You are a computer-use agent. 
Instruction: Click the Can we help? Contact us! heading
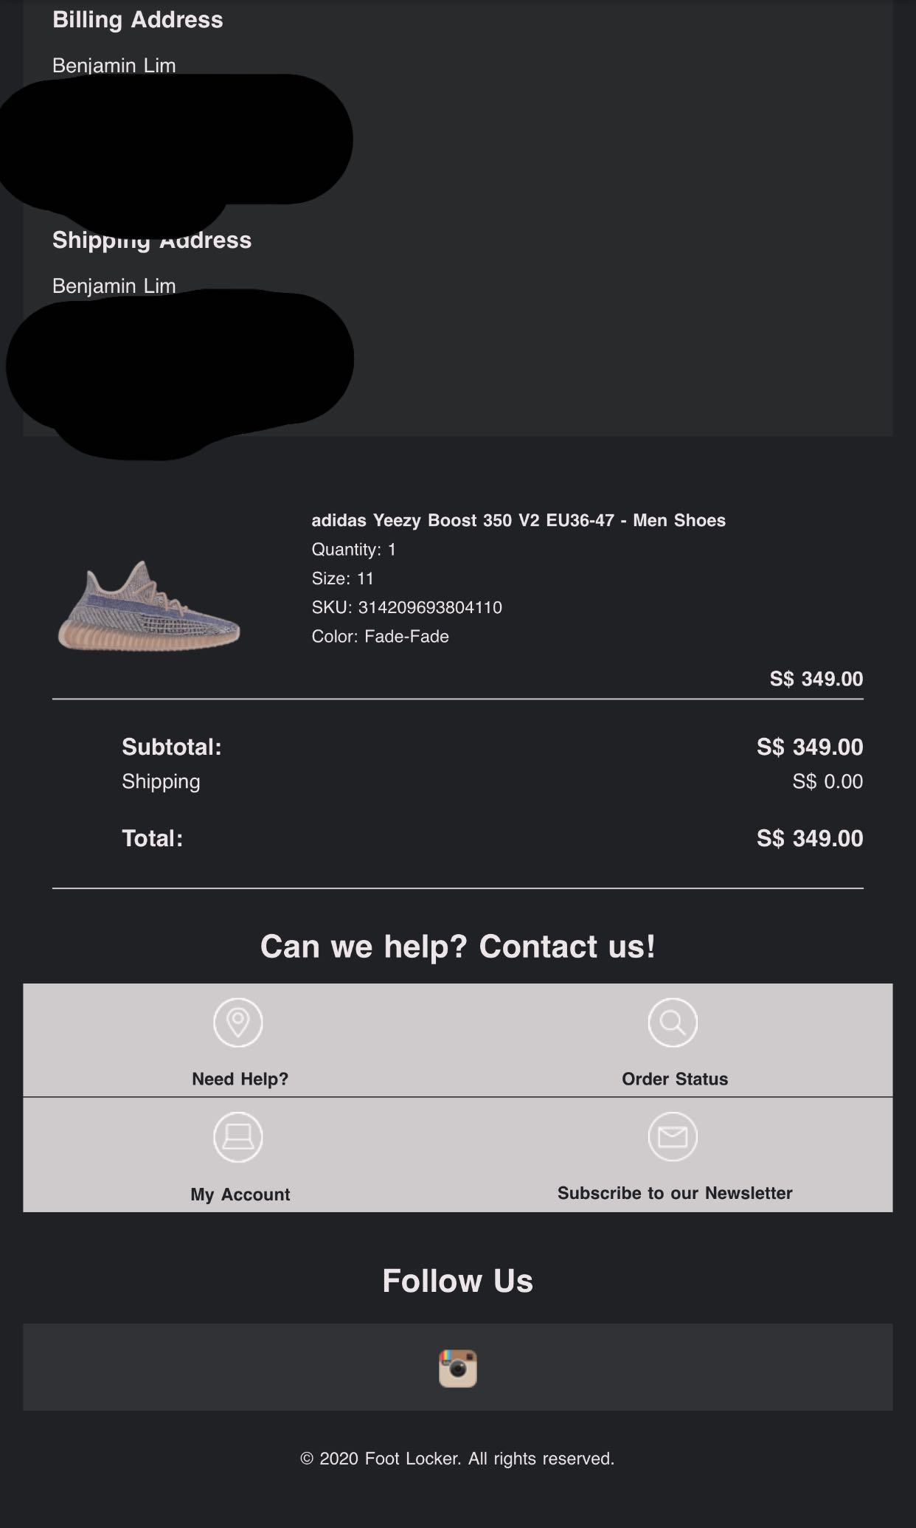pos(458,947)
